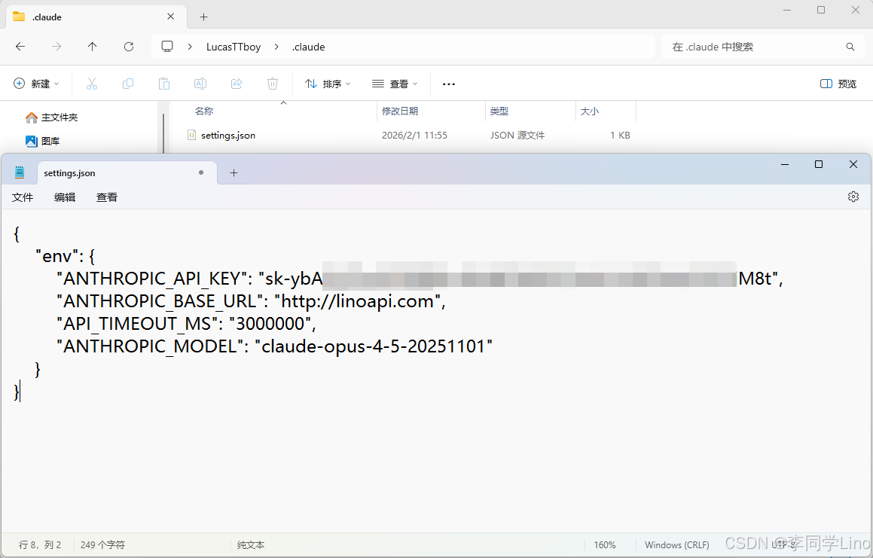This screenshot has height=558, width=873.
Task: Click the settings.json file icon in list
Action: click(191, 135)
